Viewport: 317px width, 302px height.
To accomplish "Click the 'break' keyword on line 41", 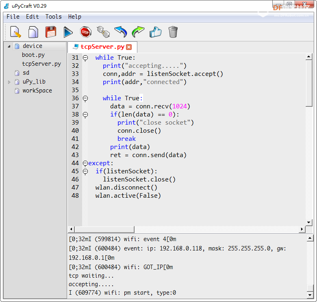I will click(126, 139).
